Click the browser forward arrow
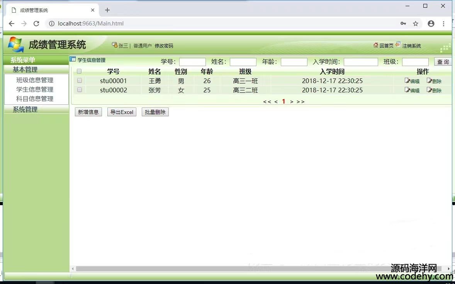 click(x=24, y=24)
